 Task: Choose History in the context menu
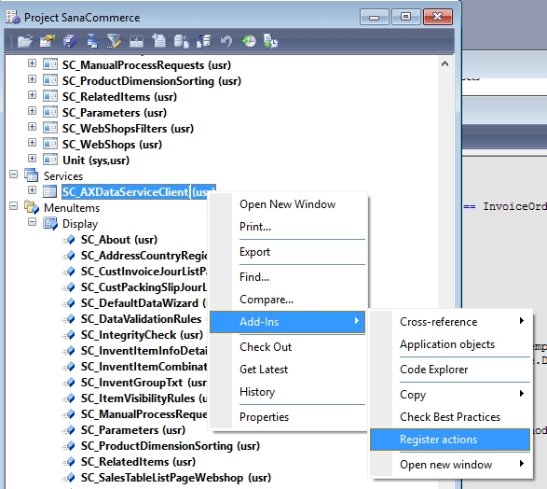point(287,392)
